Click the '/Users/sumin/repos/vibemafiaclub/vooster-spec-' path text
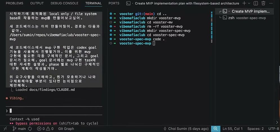The image size is (280, 132). [x=55, y=35]
